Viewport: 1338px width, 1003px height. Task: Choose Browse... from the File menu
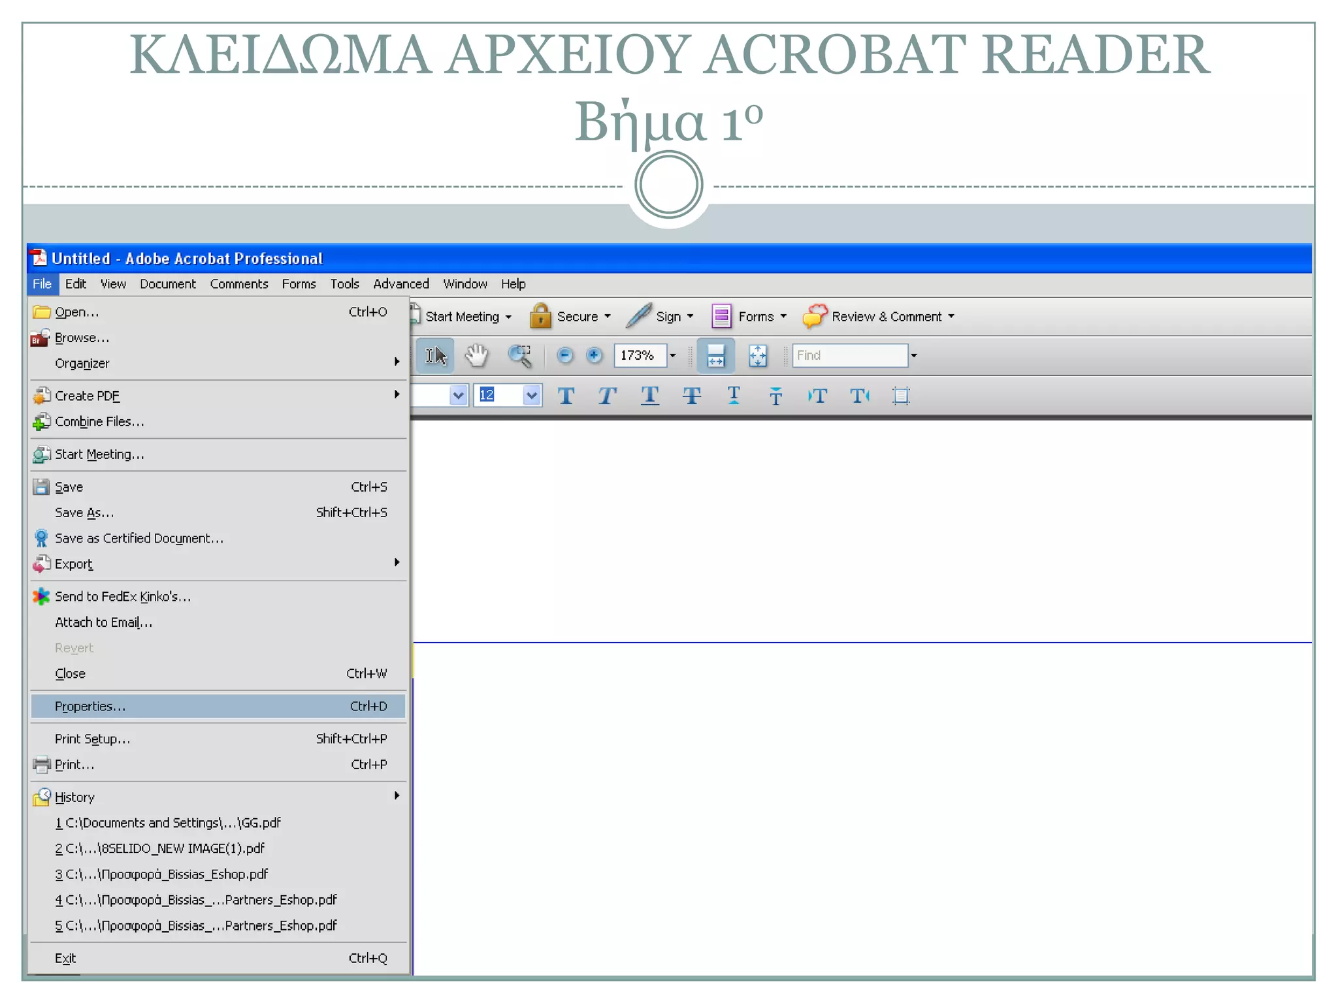(x=218, y=338)
